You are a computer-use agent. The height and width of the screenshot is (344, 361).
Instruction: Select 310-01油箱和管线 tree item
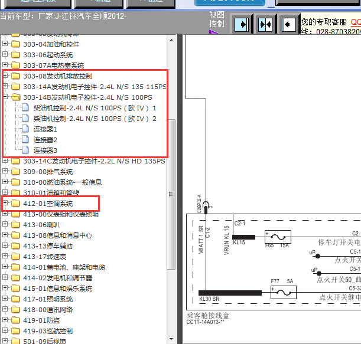51,193
